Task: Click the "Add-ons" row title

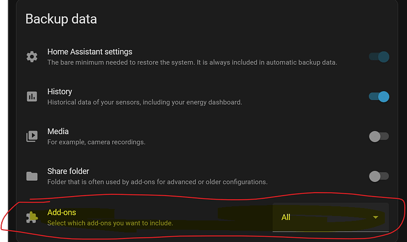Action: click(61, 212)
